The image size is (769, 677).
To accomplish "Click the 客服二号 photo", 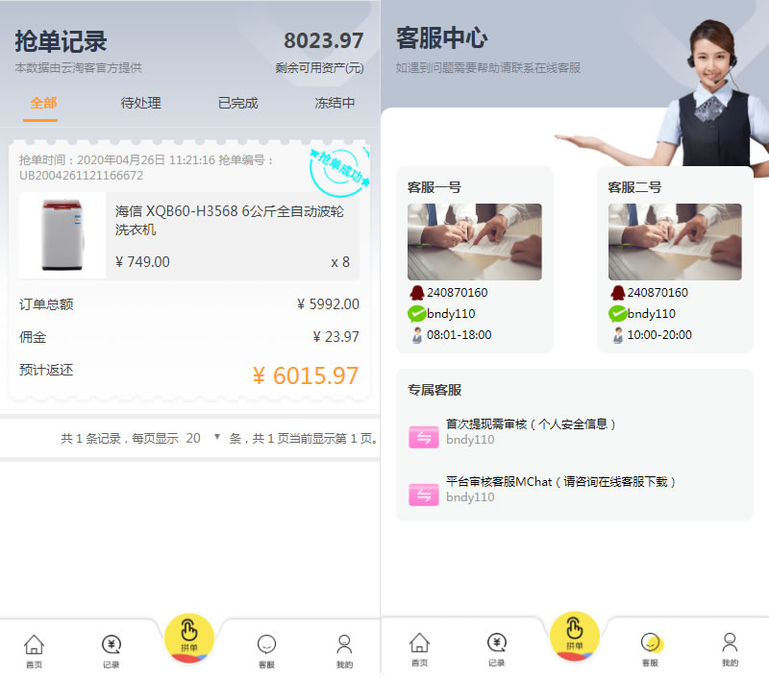I will tap(674, 241).
